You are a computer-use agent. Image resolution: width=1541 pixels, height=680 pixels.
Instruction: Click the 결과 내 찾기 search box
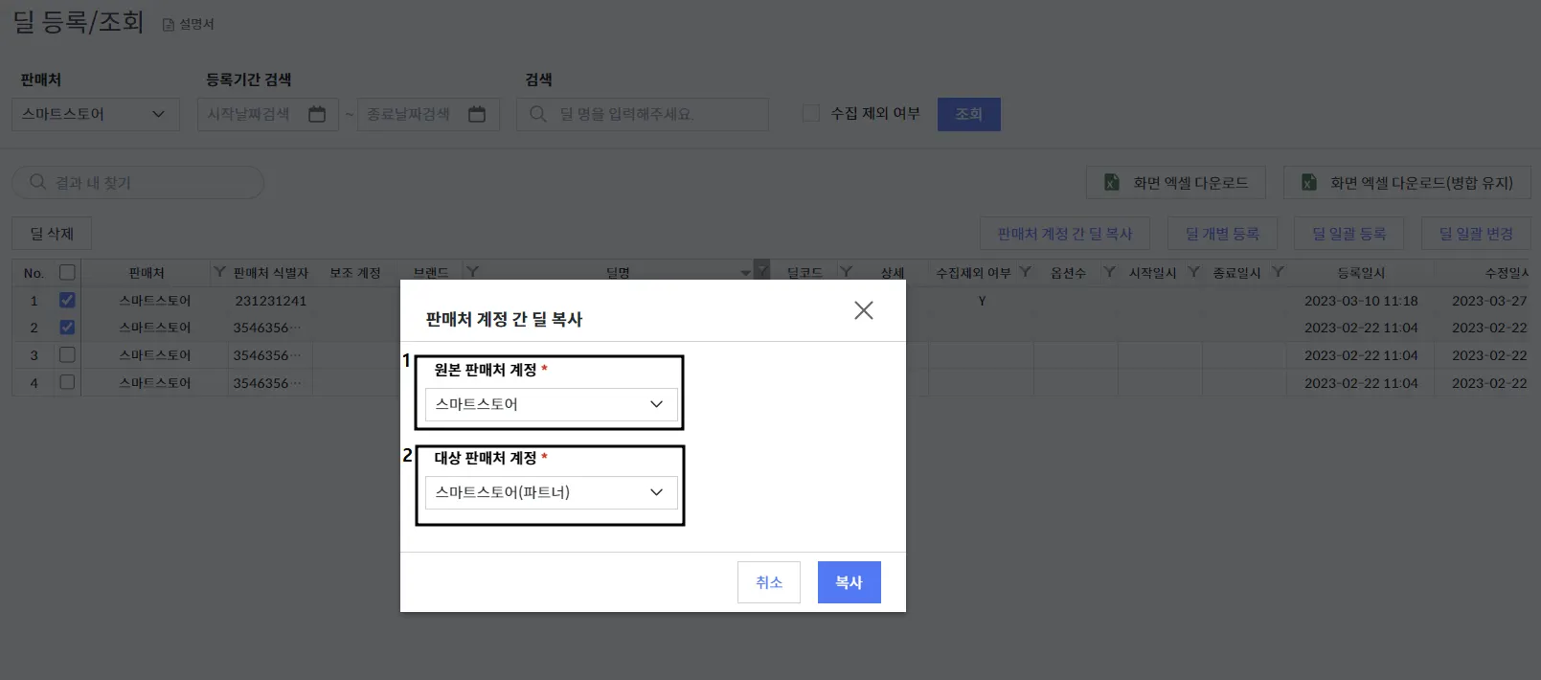pyautogui.click(x=138, y=182)
